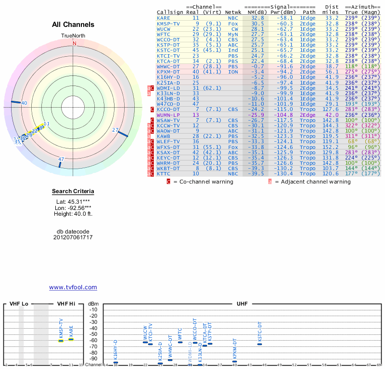385x369 pixels.
Task: Click the KPXM-DT marker in UHF spectrum chart
Action: coord(235,361)
